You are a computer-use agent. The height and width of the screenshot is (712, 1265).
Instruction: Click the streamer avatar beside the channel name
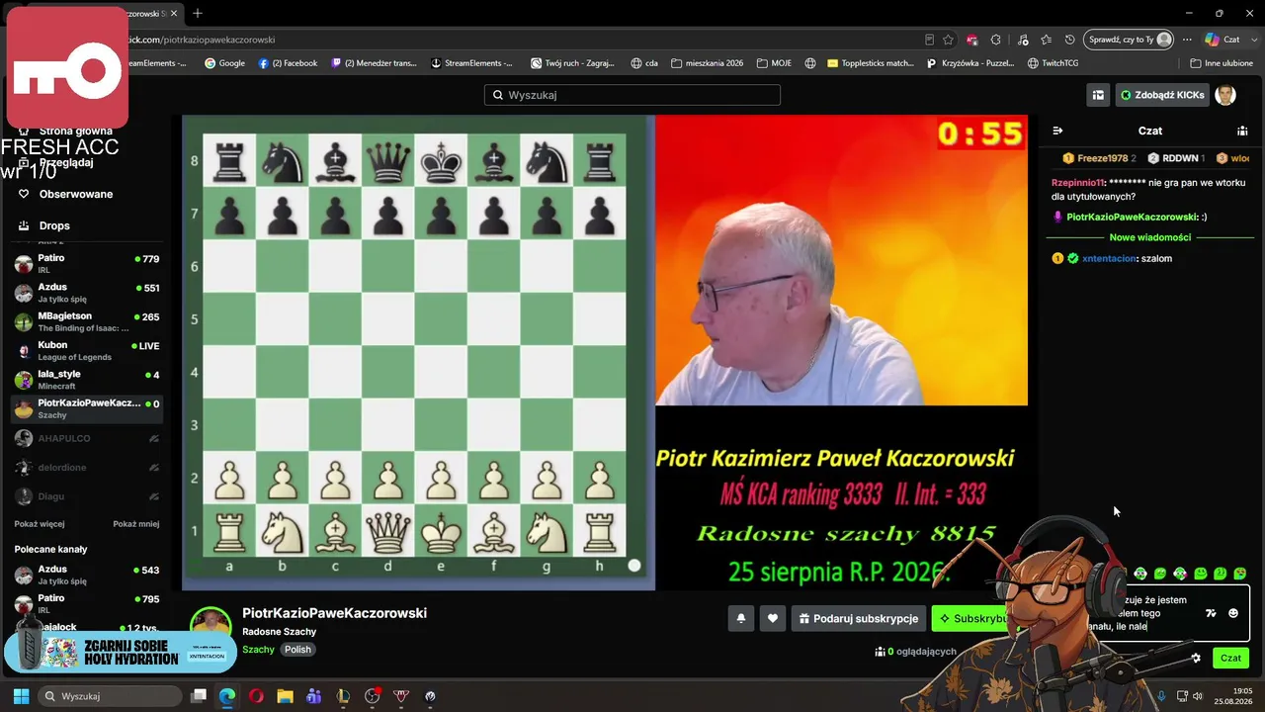(x=211, y=622)
